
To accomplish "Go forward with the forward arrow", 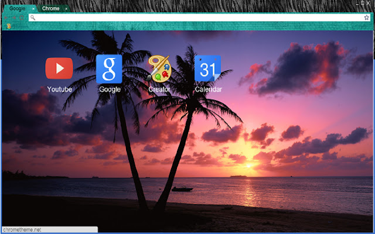I will 14,18.
